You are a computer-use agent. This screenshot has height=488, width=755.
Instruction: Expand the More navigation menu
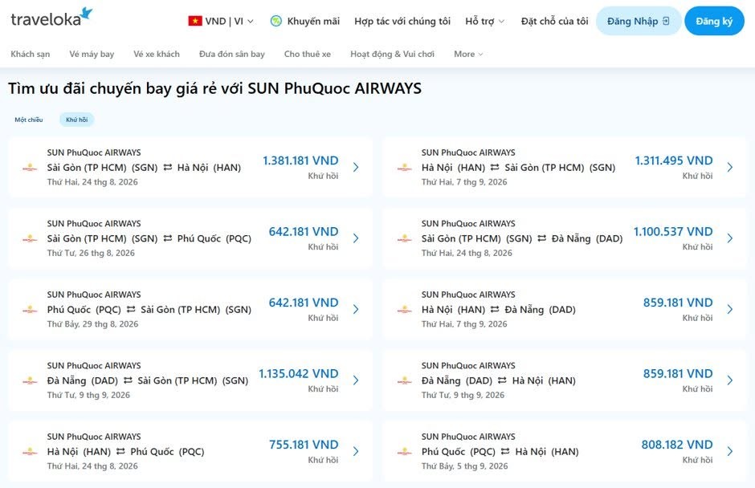(x=468, y=54)
